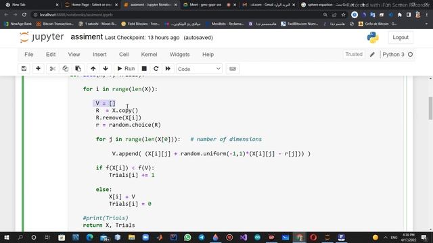The image size is (433, 243).
Task: Open Visual Studio from the taskbar
Action: pos(244,237)
